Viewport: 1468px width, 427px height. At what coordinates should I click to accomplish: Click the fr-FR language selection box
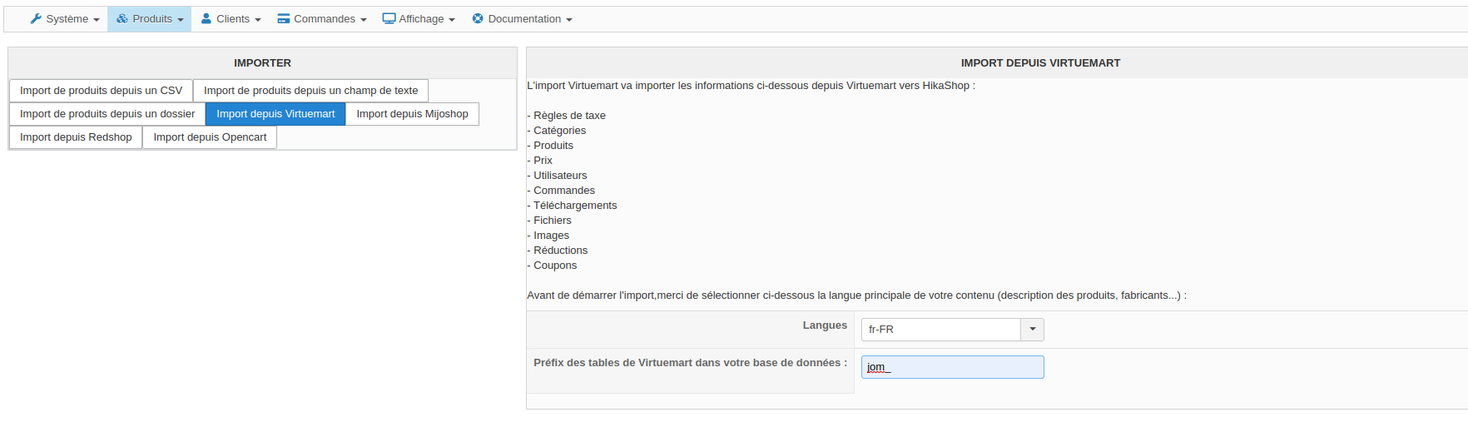(x=940, y=330)
